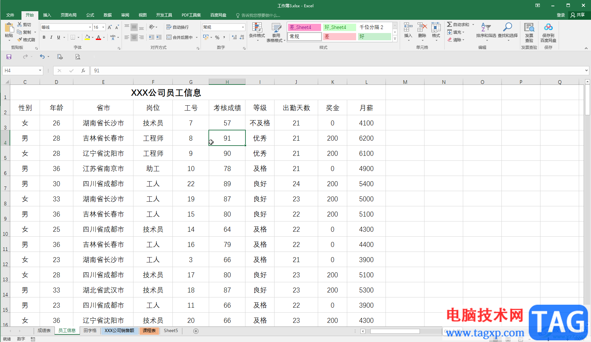Open the XXX公司销售额 sheet tab
The height and width of the screenshot is (342, 591).
click(120, 330)
